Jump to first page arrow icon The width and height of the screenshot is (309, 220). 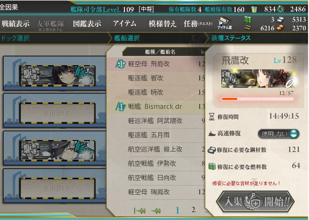coord(140,211)
